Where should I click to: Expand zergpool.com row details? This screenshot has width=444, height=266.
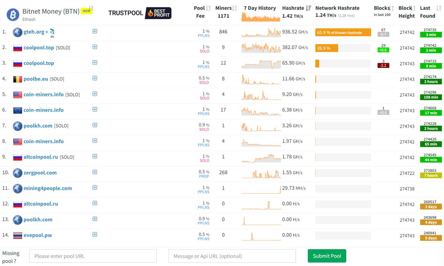[95, 172]
